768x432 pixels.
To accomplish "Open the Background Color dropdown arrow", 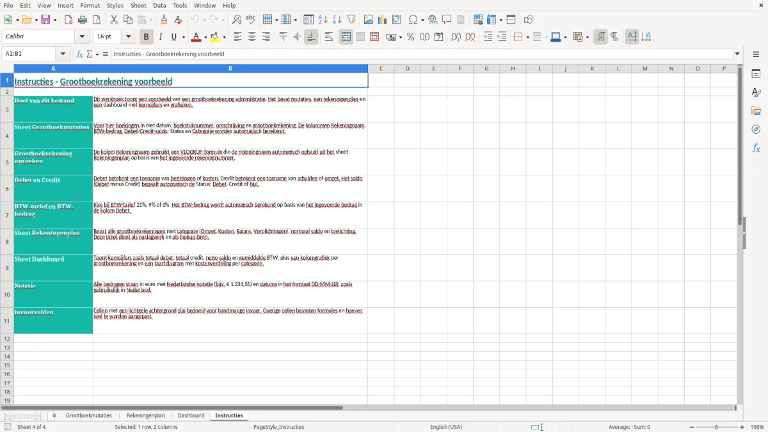I will point(224,37).
